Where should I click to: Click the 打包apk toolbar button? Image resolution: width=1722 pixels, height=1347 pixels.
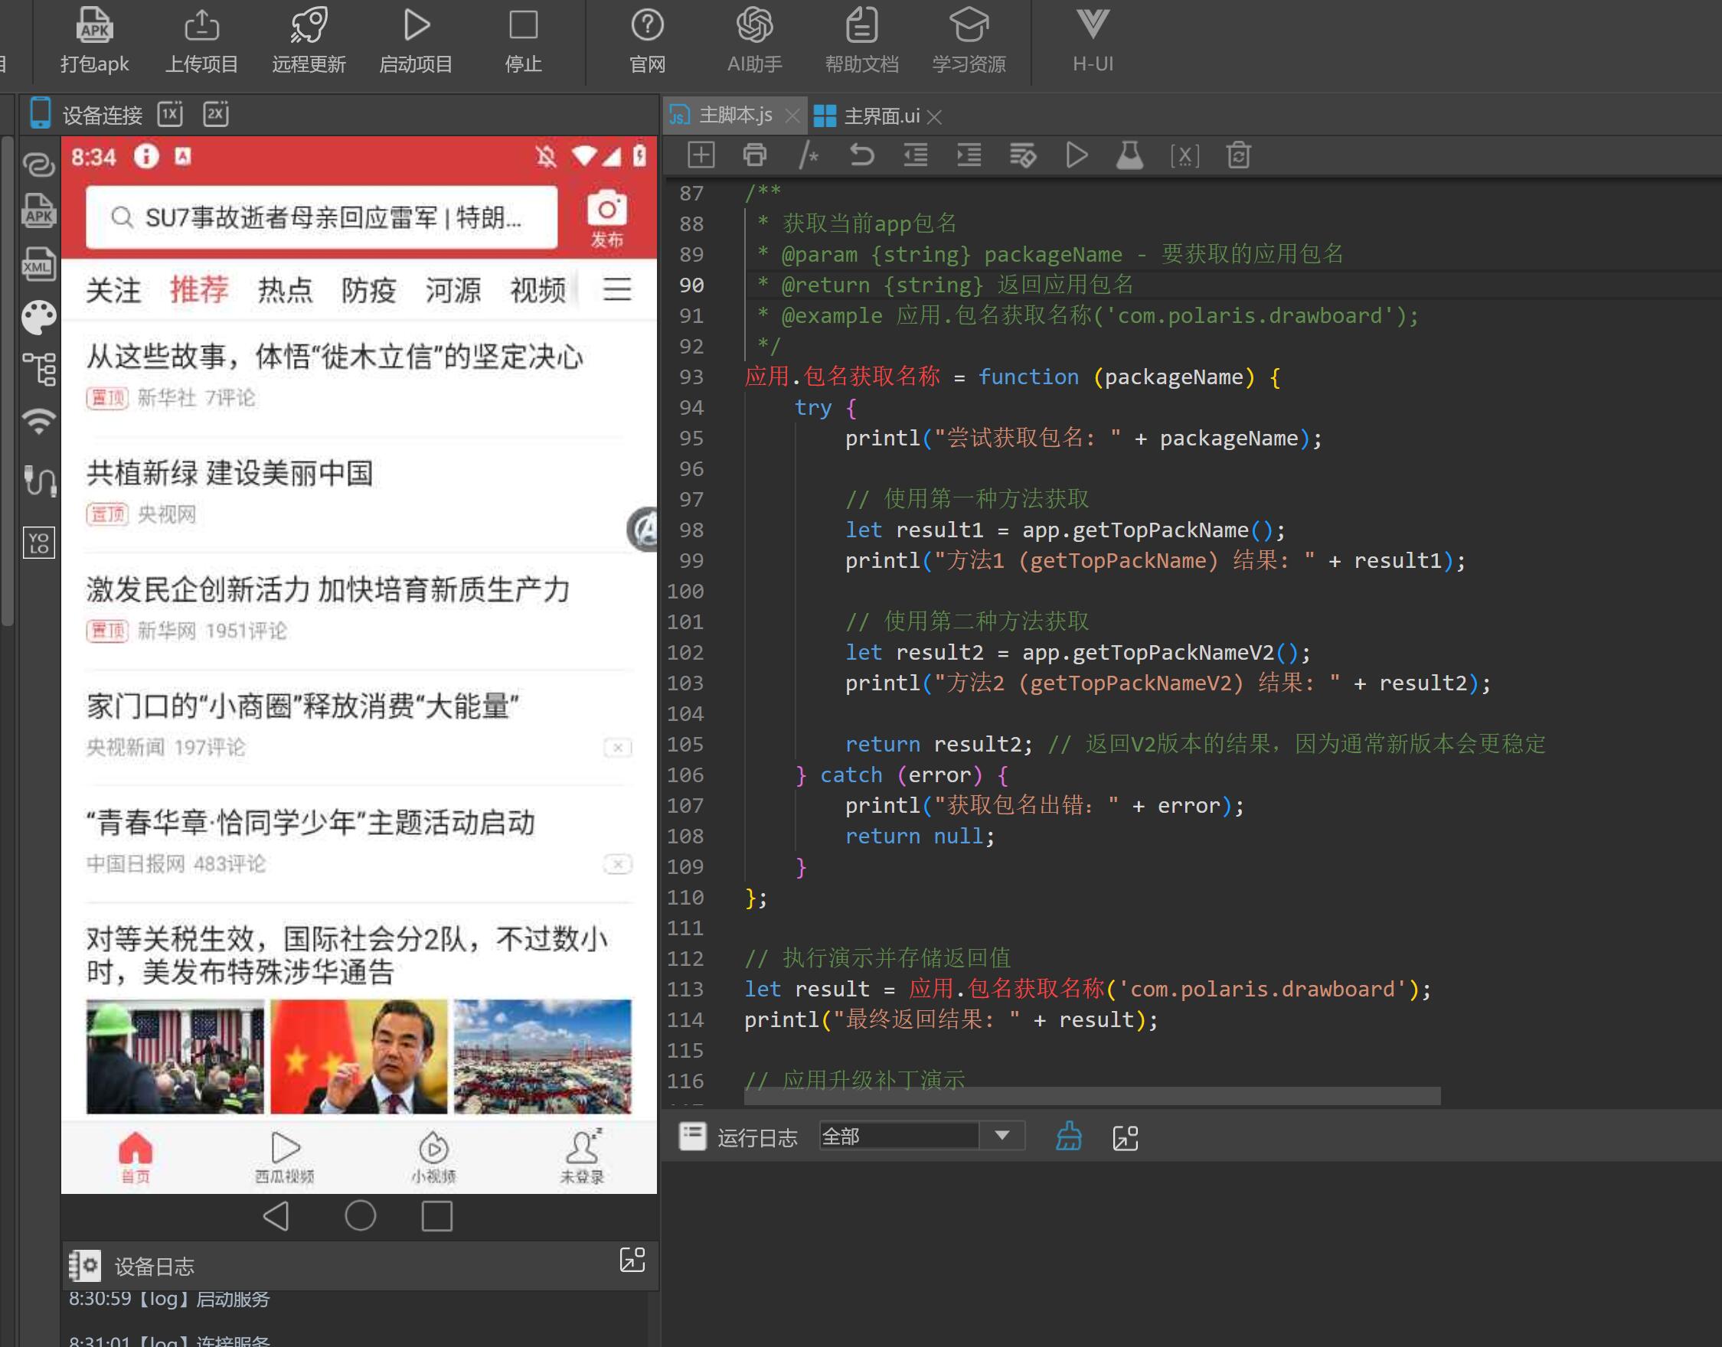pos(95,40)
